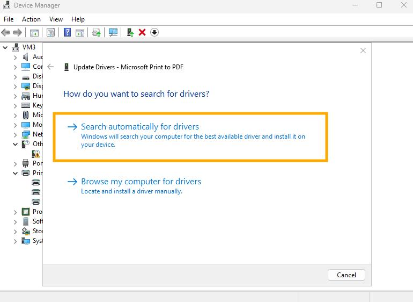
Task: Click the red X Uninstall device icon
Action: pyautogui.click(x=142, y=32)
